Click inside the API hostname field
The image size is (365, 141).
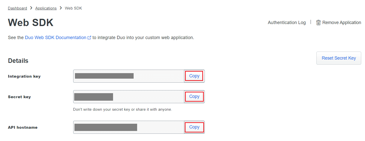click(129, 127)
